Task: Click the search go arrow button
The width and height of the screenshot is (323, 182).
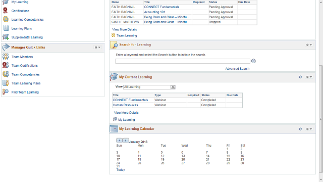Action: (x=253, y=61)
